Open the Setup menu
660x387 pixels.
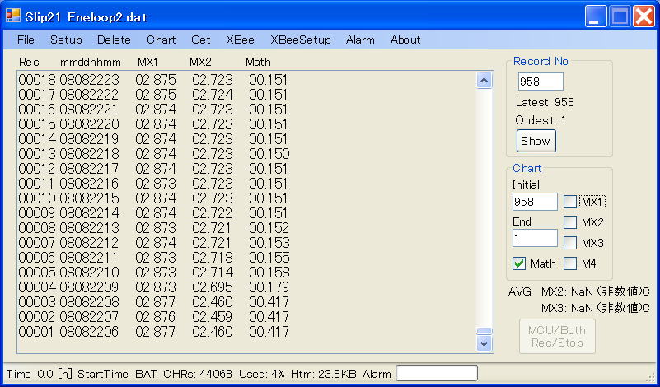(x=66, y=40)
